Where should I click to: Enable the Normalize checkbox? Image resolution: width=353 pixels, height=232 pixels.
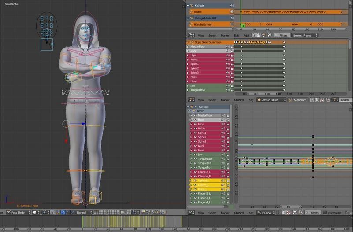click(325, 213)
